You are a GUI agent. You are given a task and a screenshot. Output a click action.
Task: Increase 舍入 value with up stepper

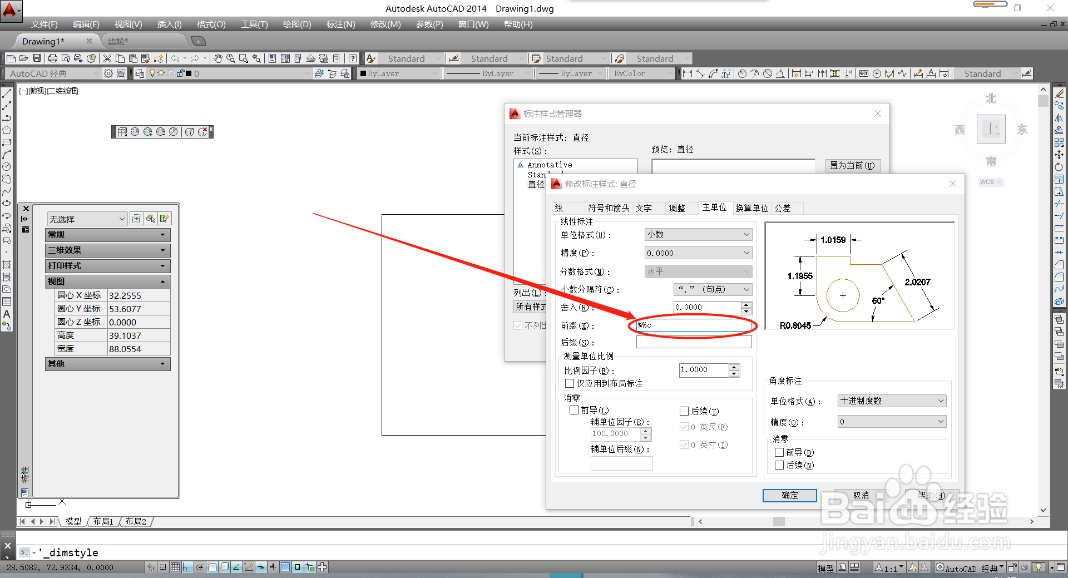[x=746, y=304]
